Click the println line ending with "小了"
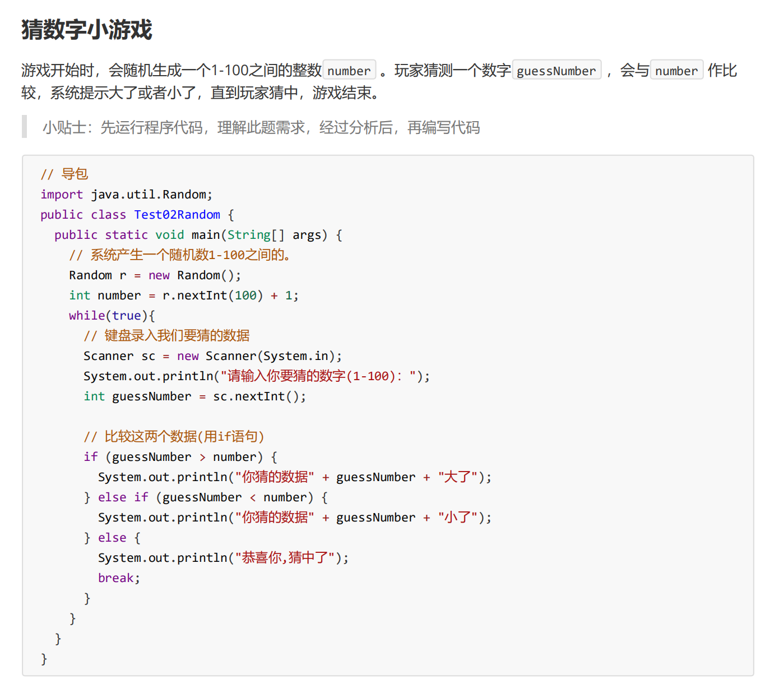 point(295,518)
